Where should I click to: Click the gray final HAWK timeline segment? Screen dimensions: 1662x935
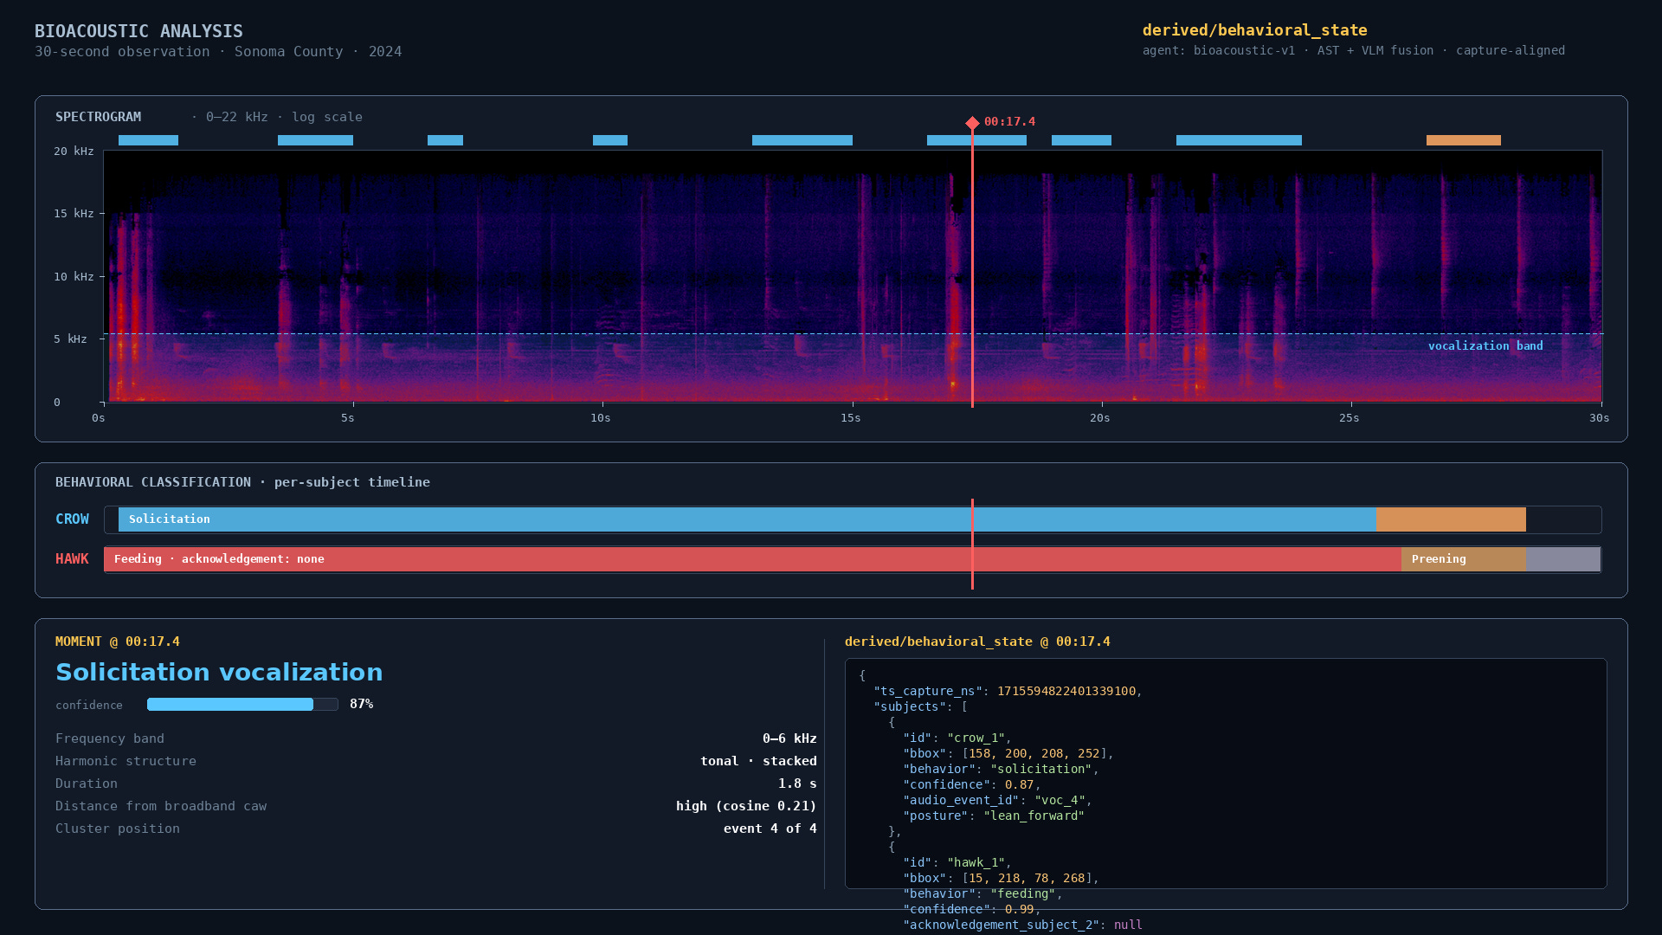pos(1563,559)
